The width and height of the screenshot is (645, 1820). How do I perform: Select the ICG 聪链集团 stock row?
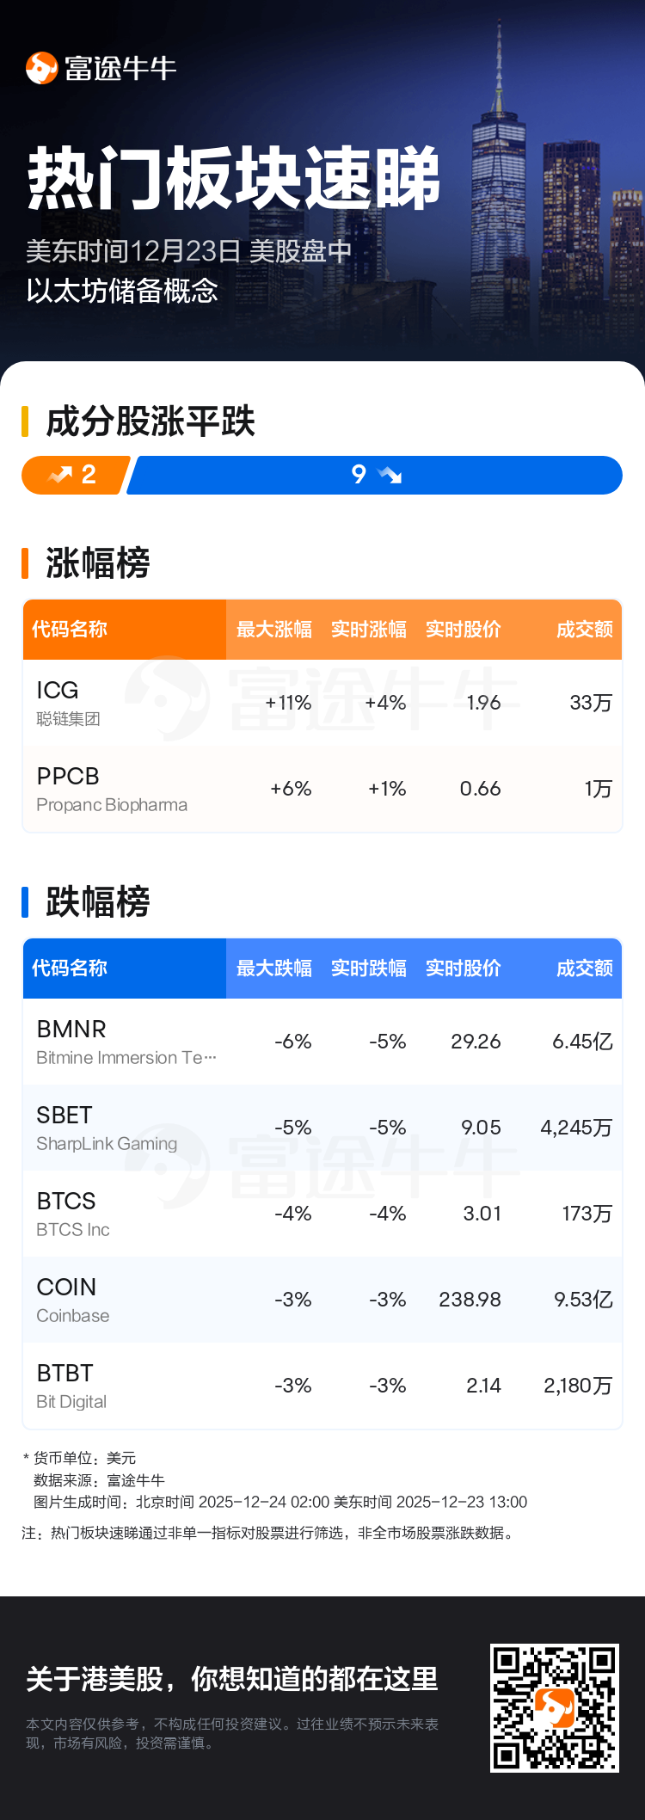(322, 703)
